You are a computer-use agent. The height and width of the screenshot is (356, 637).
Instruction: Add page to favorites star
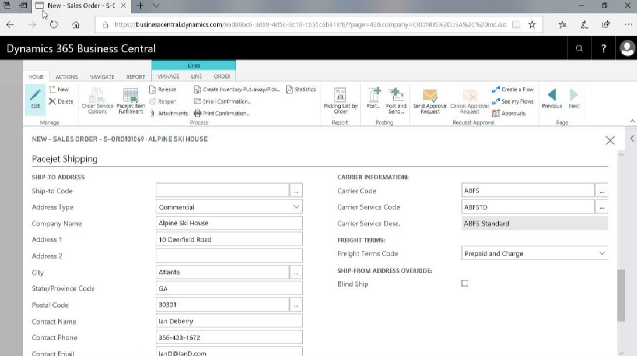(x=532, y=24)
